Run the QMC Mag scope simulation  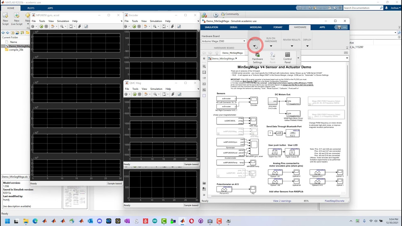coord(134,94)
